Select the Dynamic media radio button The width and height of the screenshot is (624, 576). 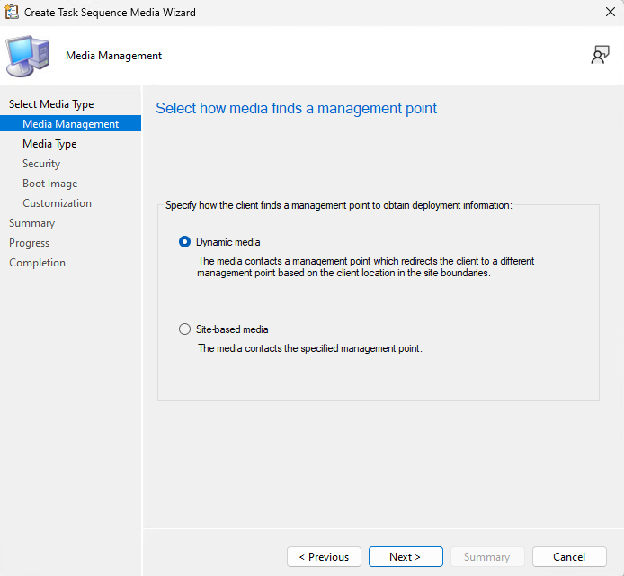pyautogui.click(x=185, y=242)
